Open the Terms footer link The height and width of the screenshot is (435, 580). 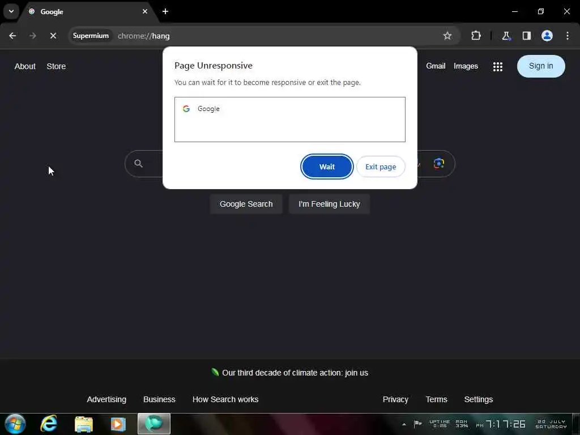[x=436, y=399]
